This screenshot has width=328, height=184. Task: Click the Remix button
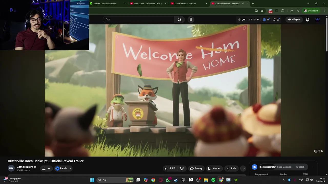click(61, 168)
